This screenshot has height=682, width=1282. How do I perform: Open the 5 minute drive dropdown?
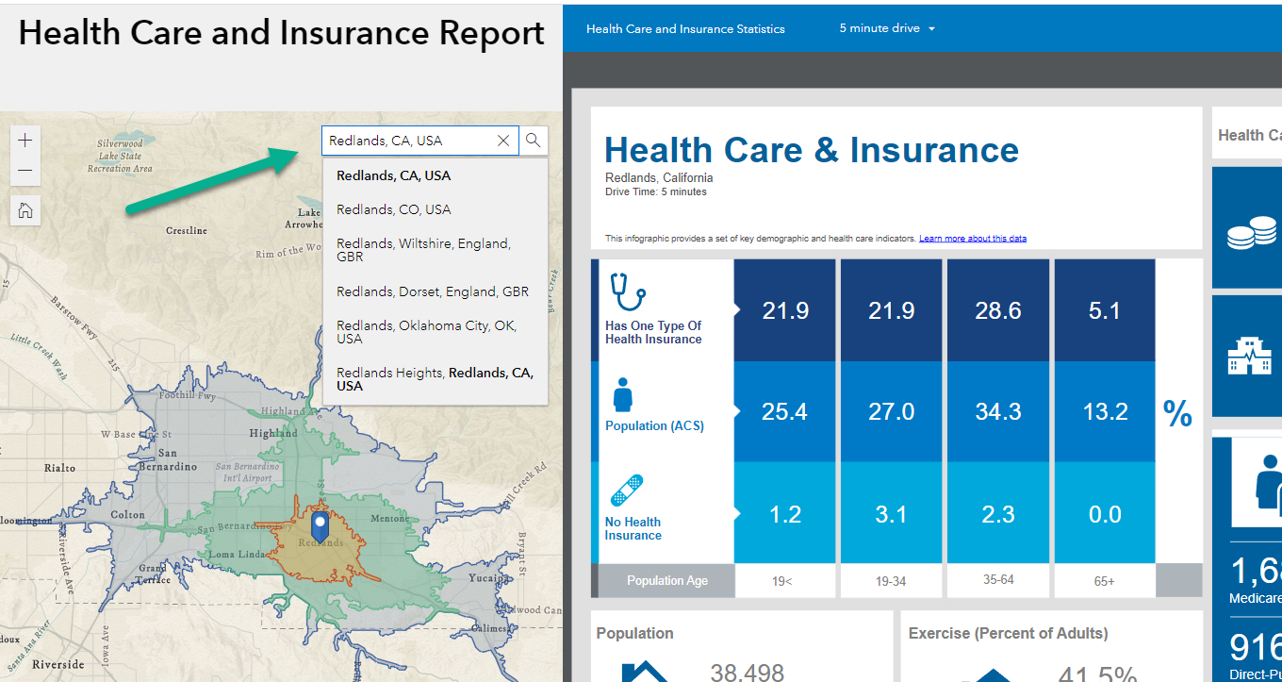pos(886,27)
